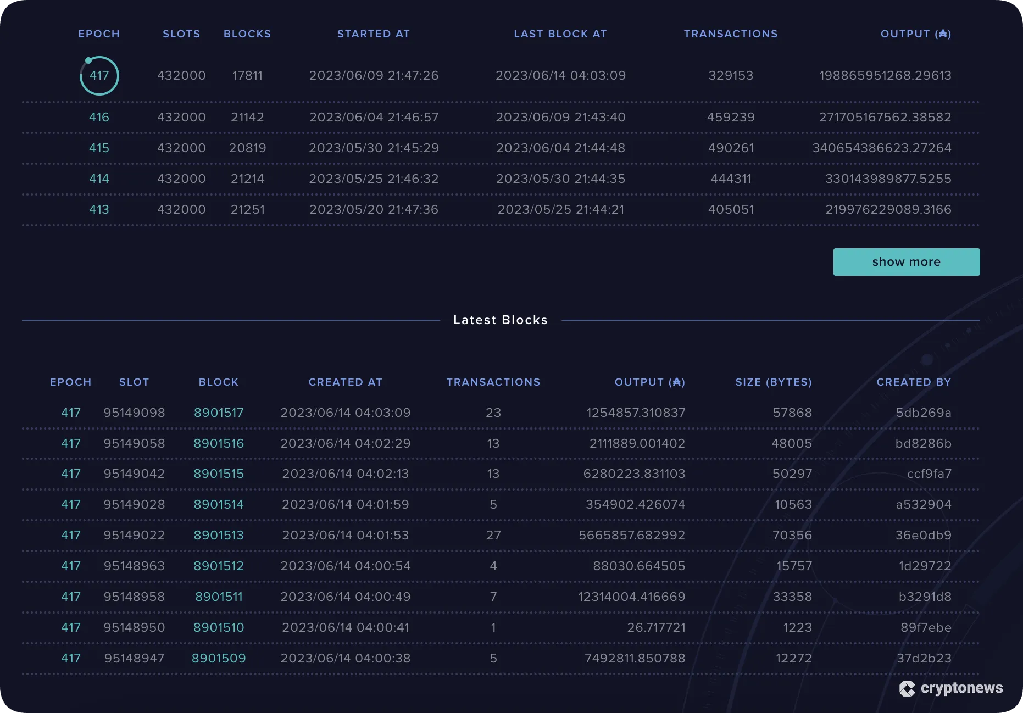
Task: Select epoch 417 in the Latest Blocks table
Action: pyautogui.click(x=71, y=413)
